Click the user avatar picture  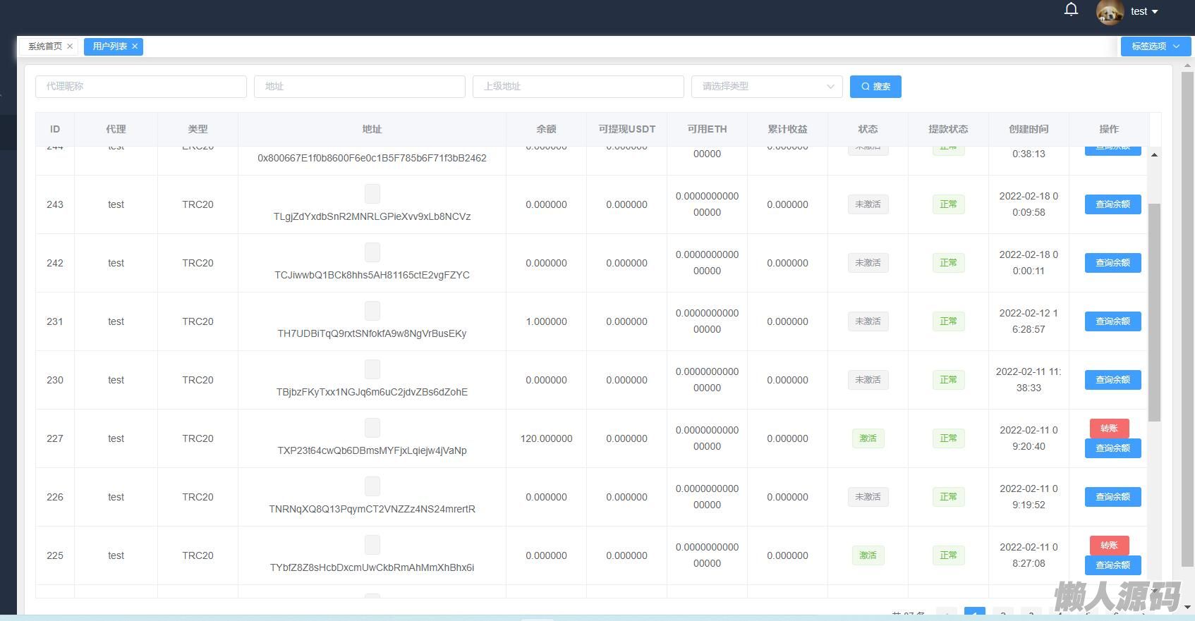(1110, 12)
